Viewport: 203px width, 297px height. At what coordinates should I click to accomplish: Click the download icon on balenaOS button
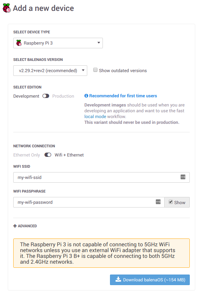point(118,279)
